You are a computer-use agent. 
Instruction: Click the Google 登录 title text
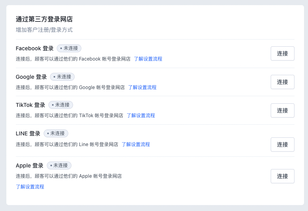[x=31, y=77]
